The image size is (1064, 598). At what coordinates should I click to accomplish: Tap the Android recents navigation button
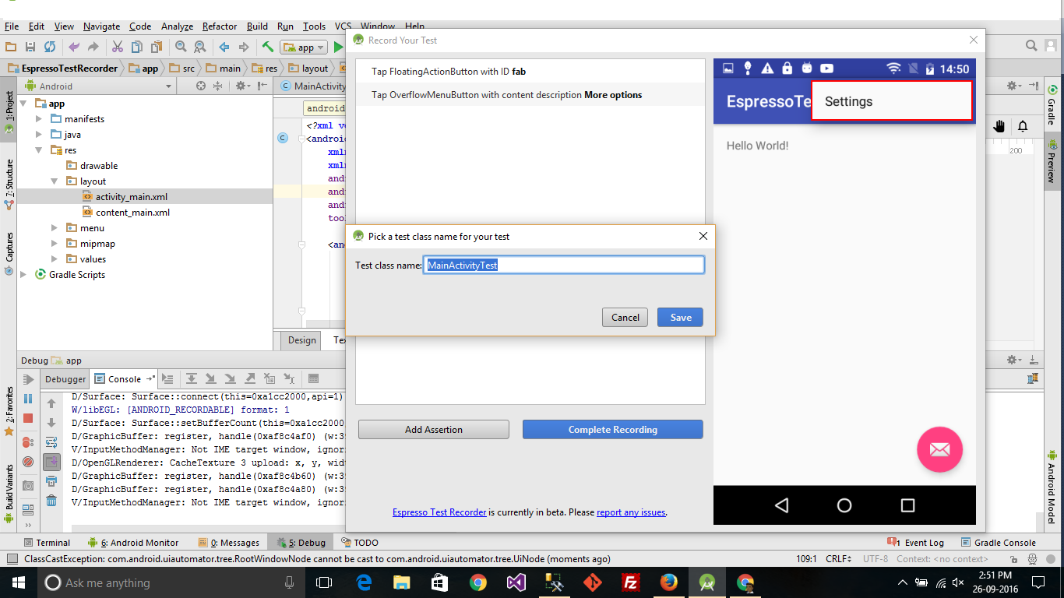pos(907,505)
